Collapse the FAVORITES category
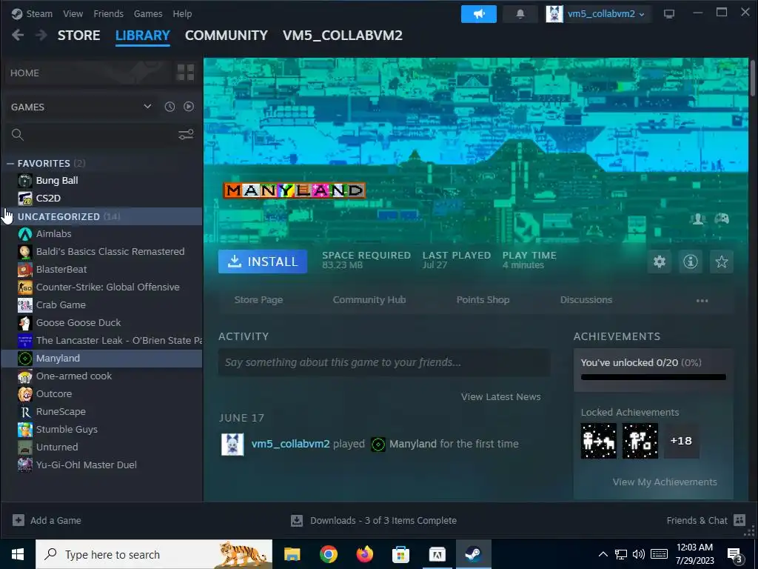Screen dimensions: 758x569 tap(10, 164)
